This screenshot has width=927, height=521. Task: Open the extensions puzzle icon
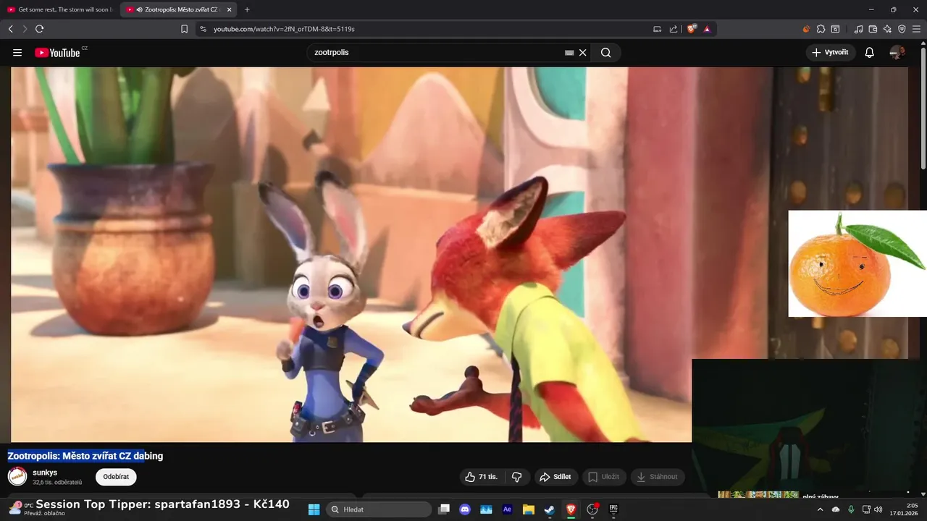coord(821,29)
